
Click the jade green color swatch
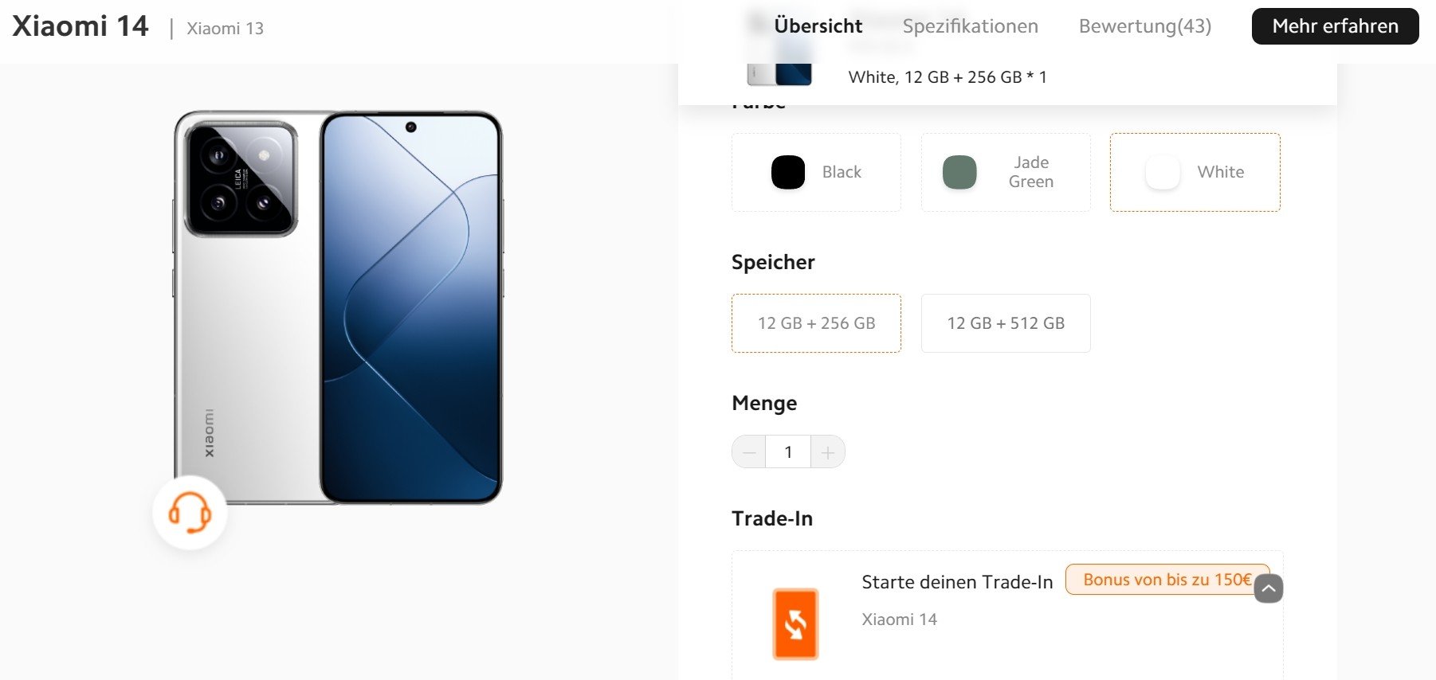click(x=959, y=172)
